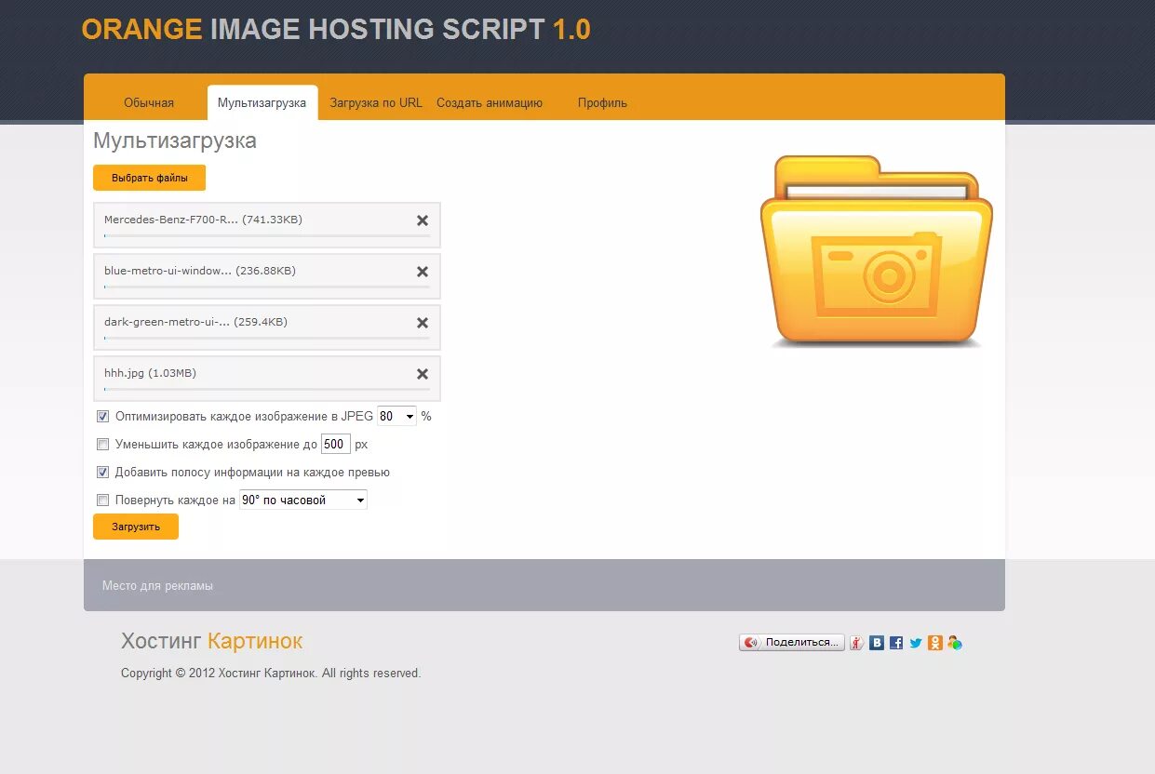1155x774 pixels.
Task: Remove blue-metro-ui-window file from the queue
Action: click(x=423, y=272)
